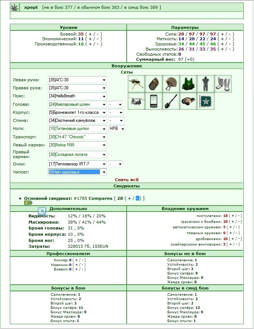
Task: Click the star chip icon
Action: 206,101
